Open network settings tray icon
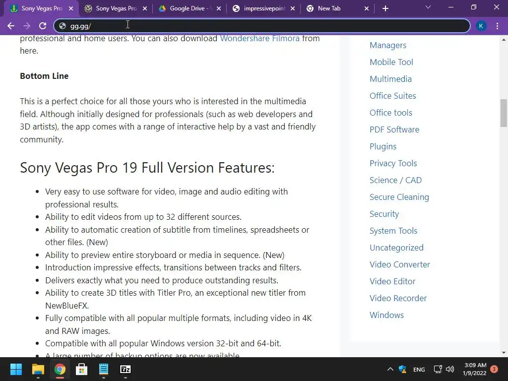Screen dimensions: 508x381 tap(438, 369)
